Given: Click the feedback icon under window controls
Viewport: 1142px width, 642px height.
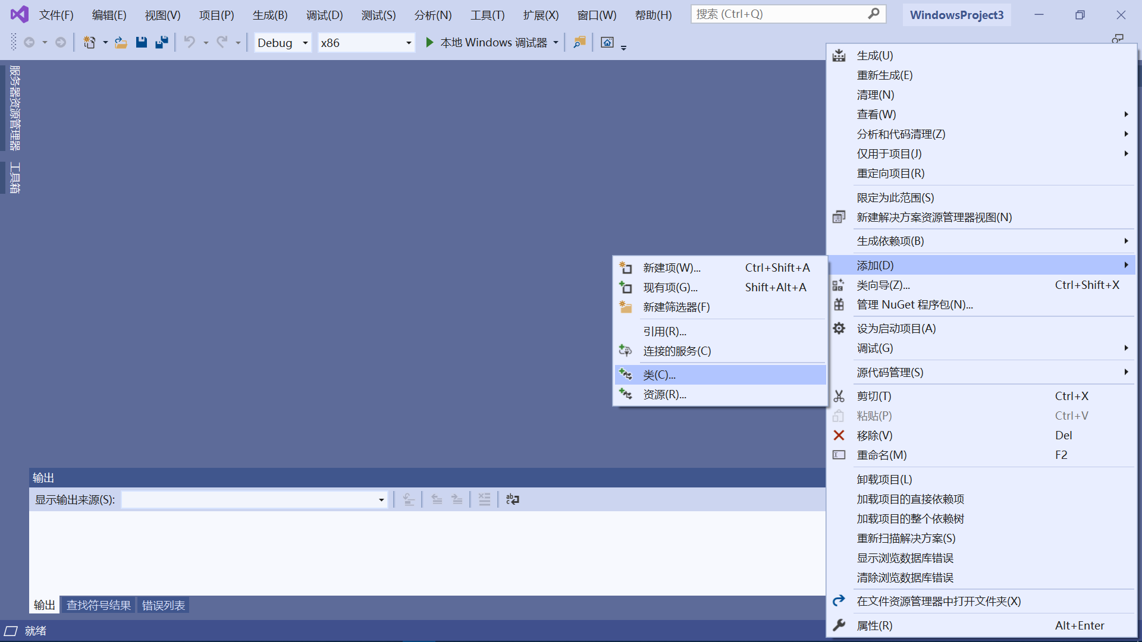Looking at the screenshot, I should (x=1118, y=39).
